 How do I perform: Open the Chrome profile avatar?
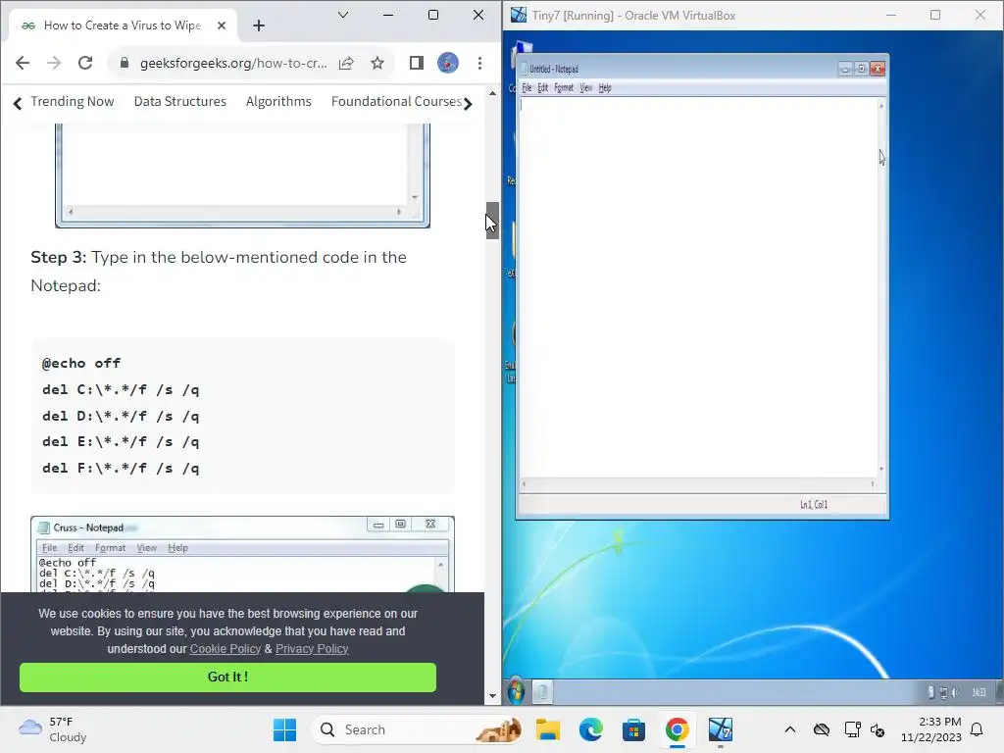point(447,63)
